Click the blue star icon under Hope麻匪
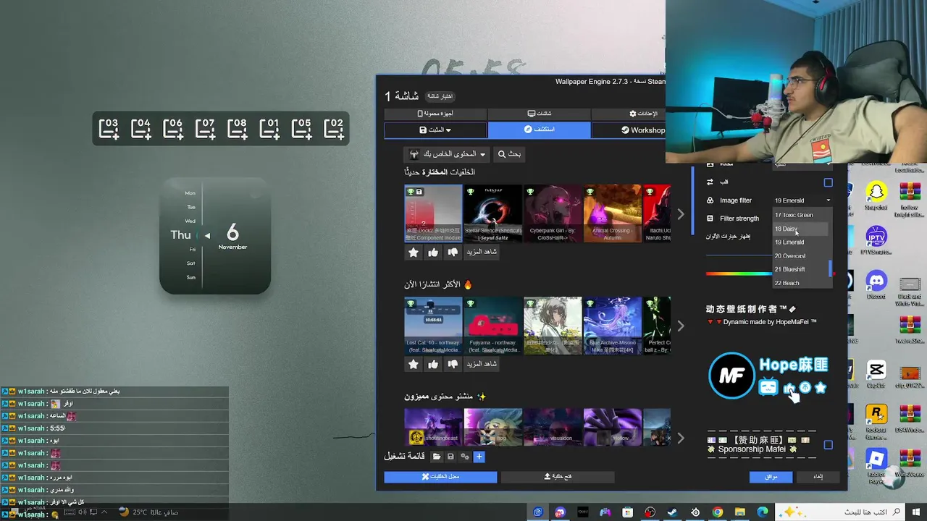The width and height of the screenshot is (927, 521). [821, 388]
